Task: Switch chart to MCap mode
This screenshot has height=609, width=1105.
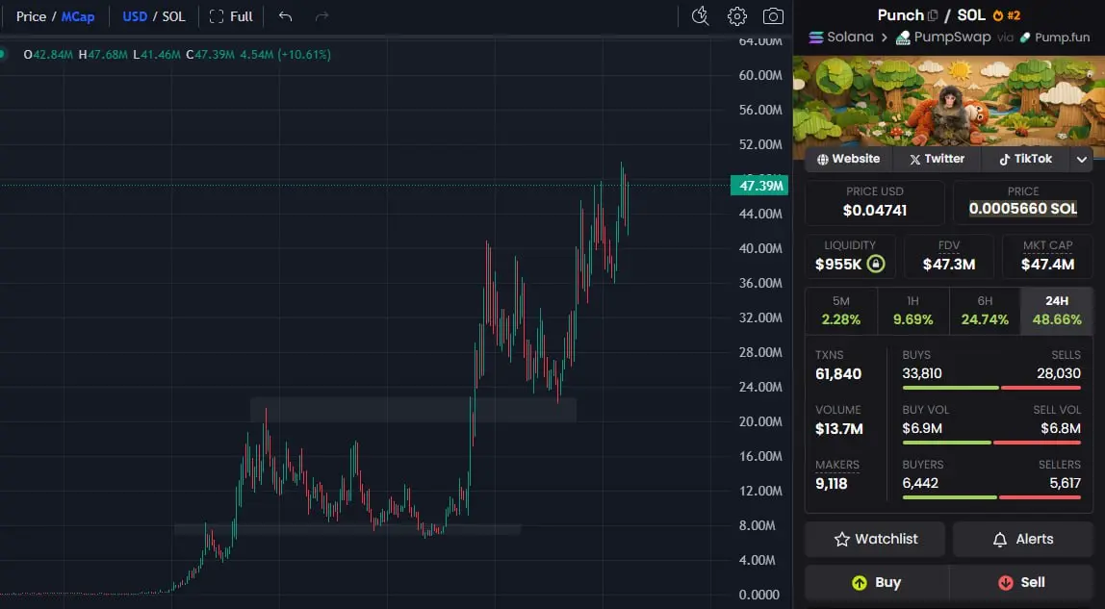Action: [78, 16]
